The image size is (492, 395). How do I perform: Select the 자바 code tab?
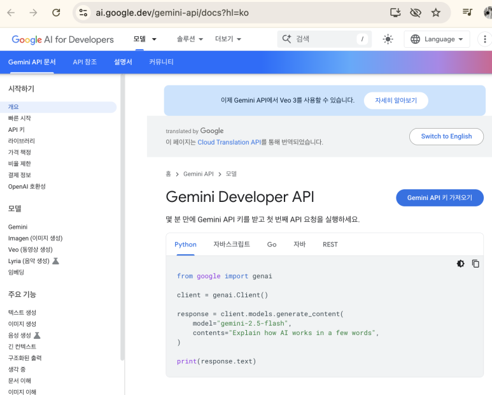[299, 244]
